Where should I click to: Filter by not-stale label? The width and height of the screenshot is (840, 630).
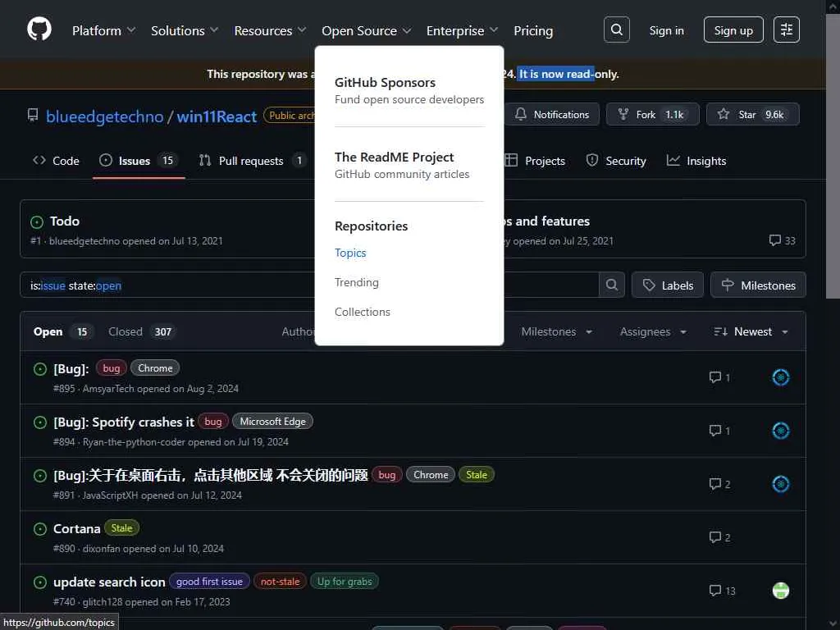tap(281, 582)
